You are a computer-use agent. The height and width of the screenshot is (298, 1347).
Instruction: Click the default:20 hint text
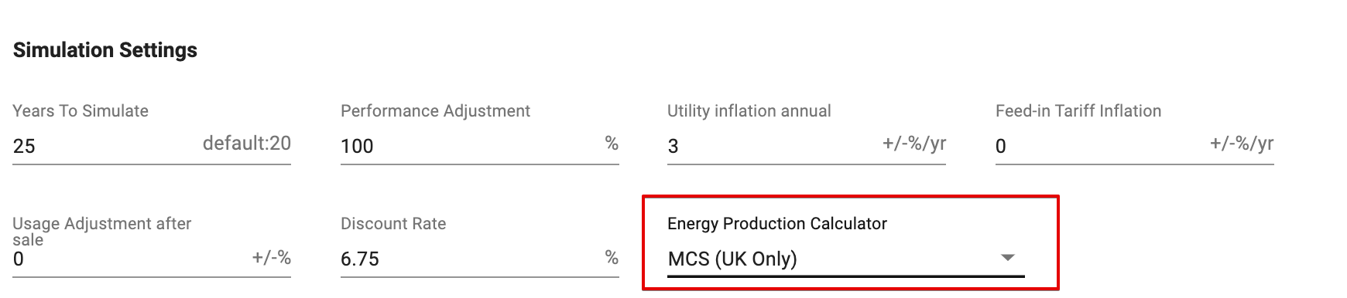point(247,144)
